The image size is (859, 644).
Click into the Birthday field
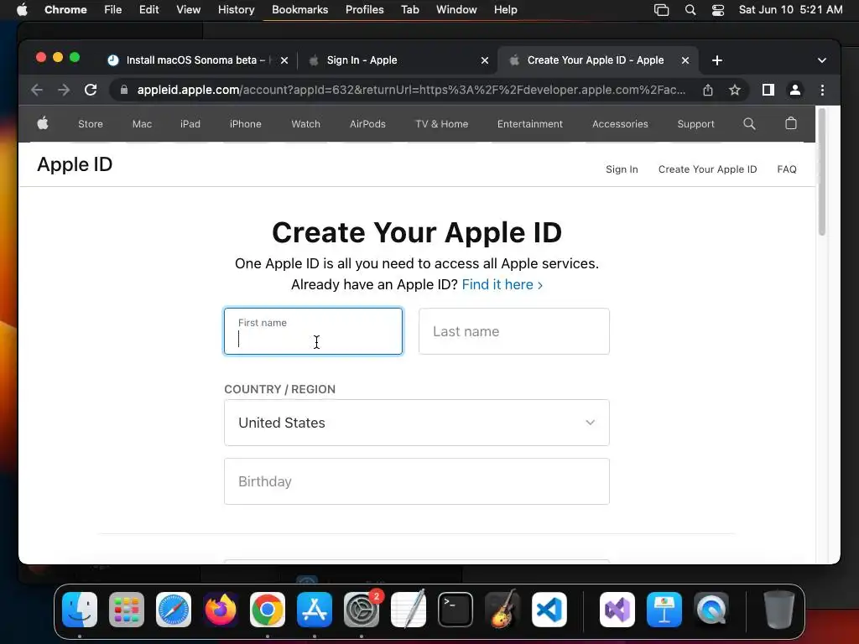417,481
